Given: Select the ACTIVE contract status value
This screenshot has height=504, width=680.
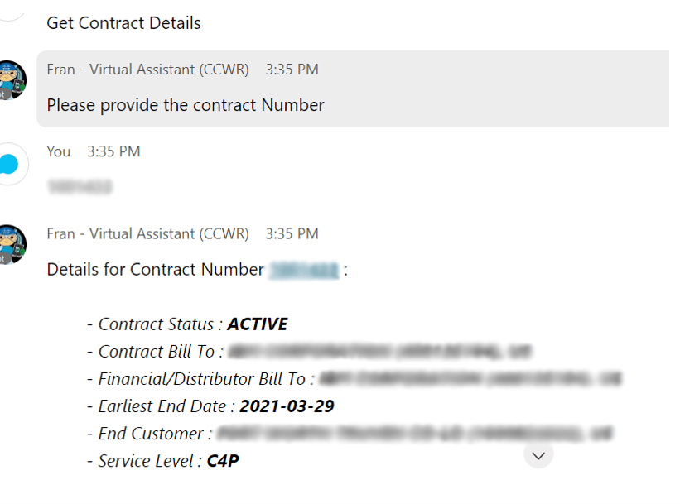Looking at the screenshot, I should coord(258,324).
